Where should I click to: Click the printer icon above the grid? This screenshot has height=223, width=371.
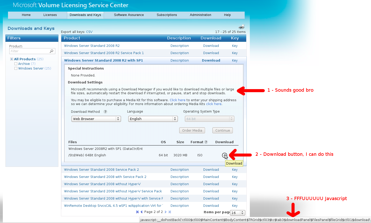pyautogui.click(x=242, y=27)
